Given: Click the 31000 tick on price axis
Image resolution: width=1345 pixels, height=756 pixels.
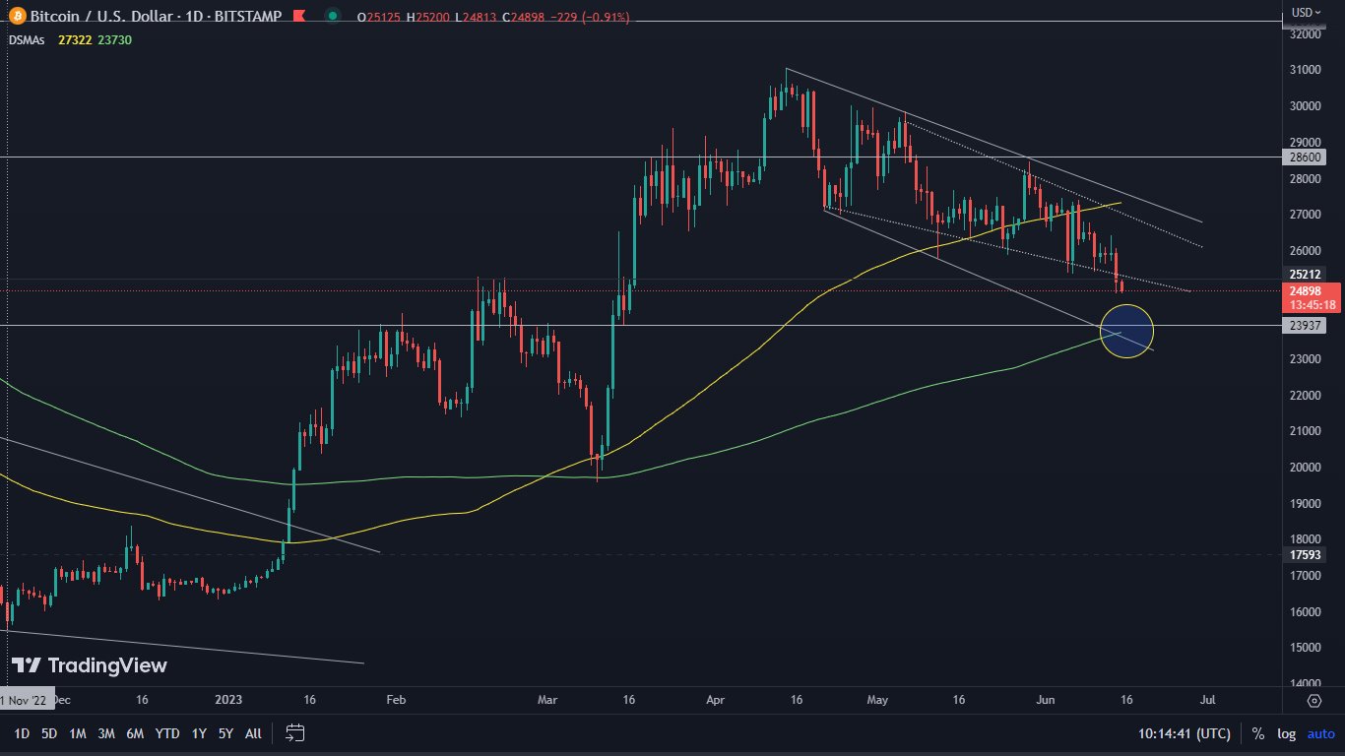Looking at the screenshot, I should (1305, 70).
